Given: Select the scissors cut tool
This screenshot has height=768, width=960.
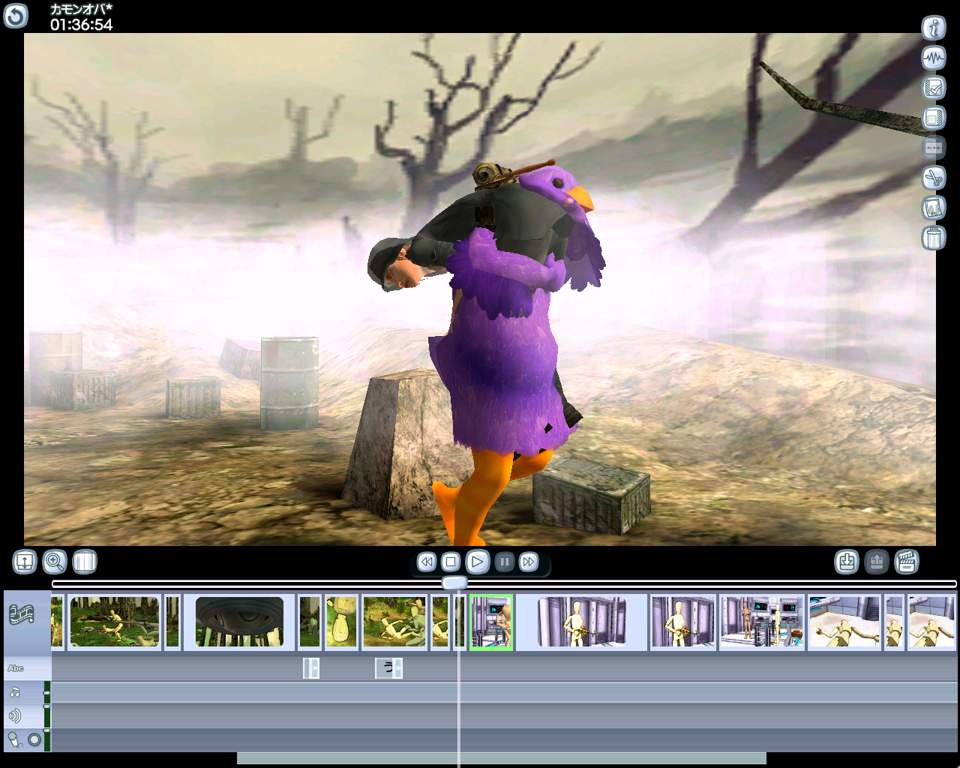Looking at the screenshot, I should pos(933,178).
